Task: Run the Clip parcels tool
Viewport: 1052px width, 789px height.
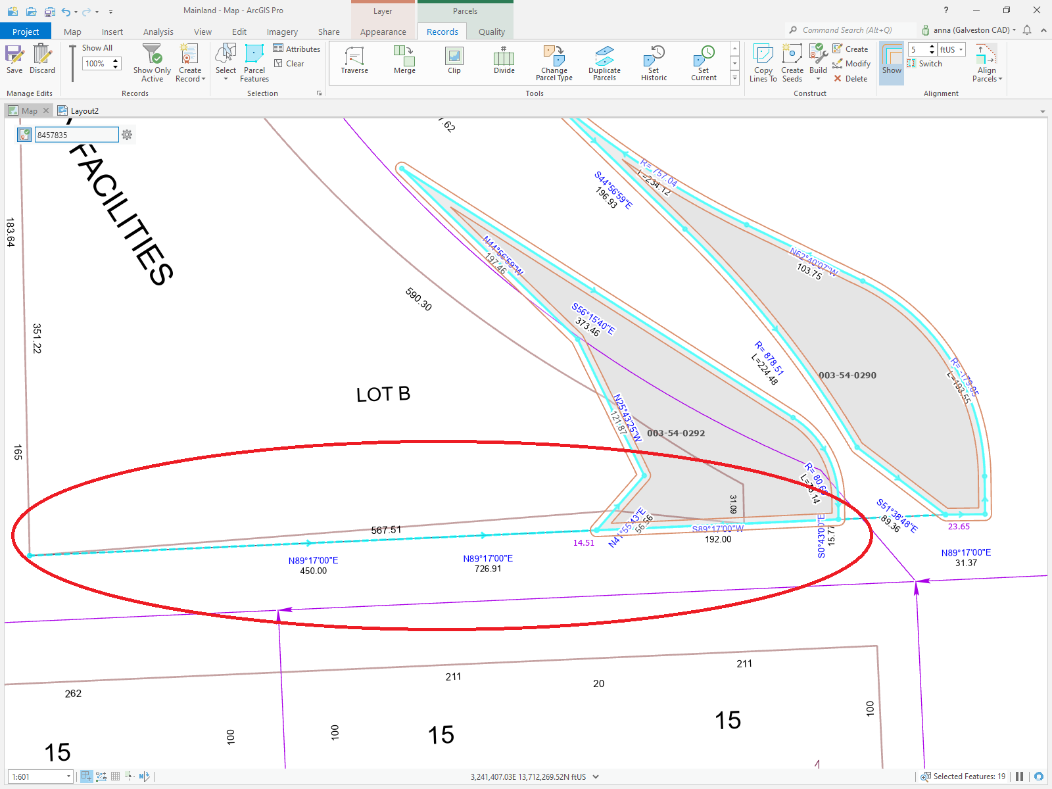Action: click(454, 60)
